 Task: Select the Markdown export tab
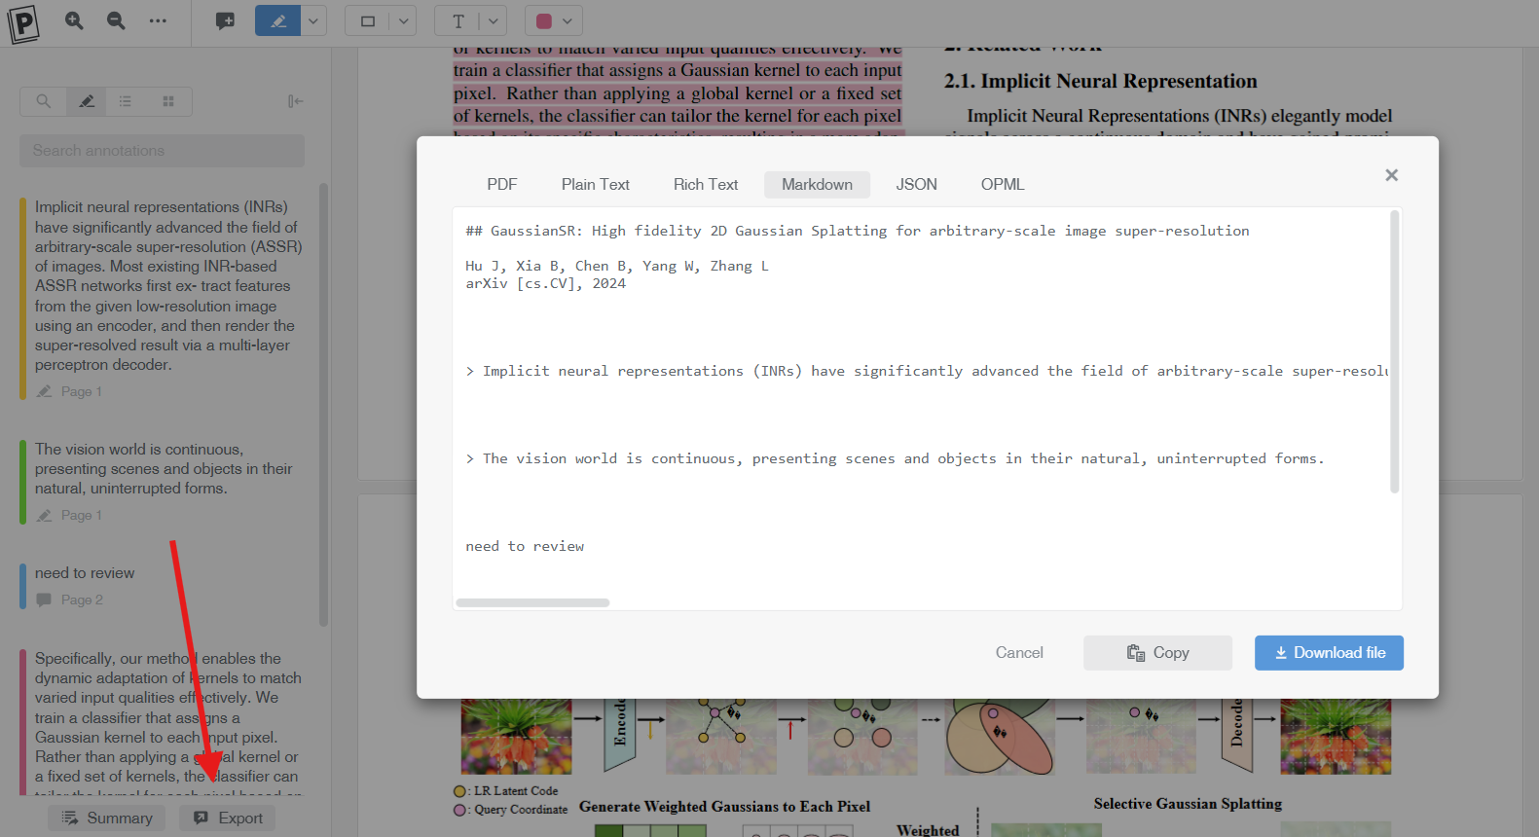tap(817, 185)
